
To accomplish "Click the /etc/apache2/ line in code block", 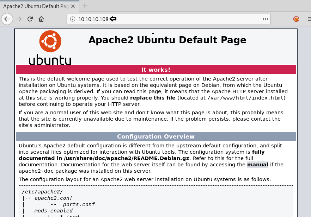I will [x=42, y=192].
